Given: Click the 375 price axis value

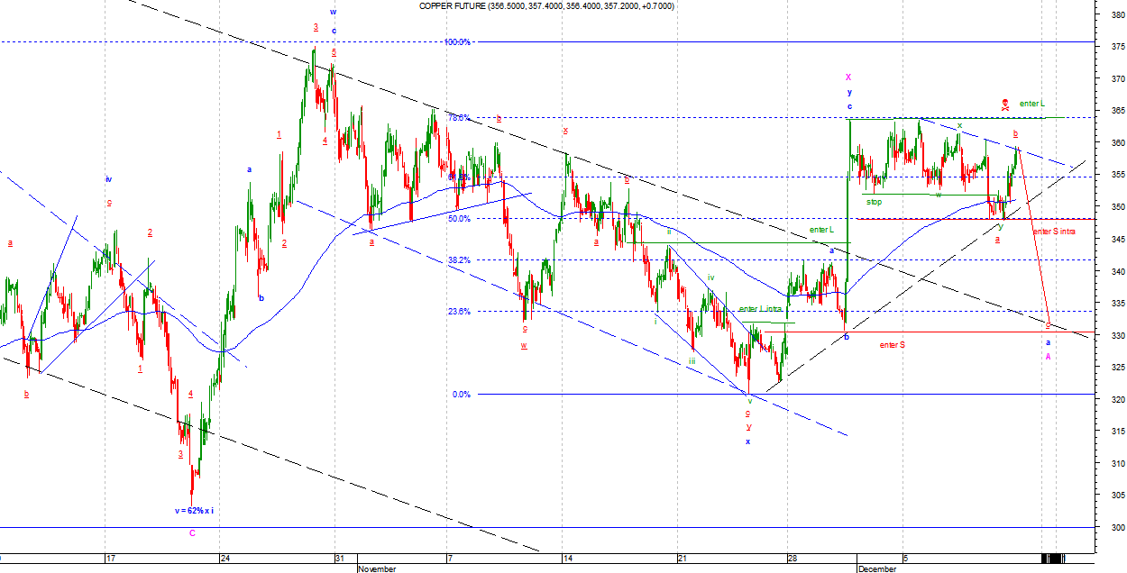Looking at the screenshot, I should [1114, 47].
